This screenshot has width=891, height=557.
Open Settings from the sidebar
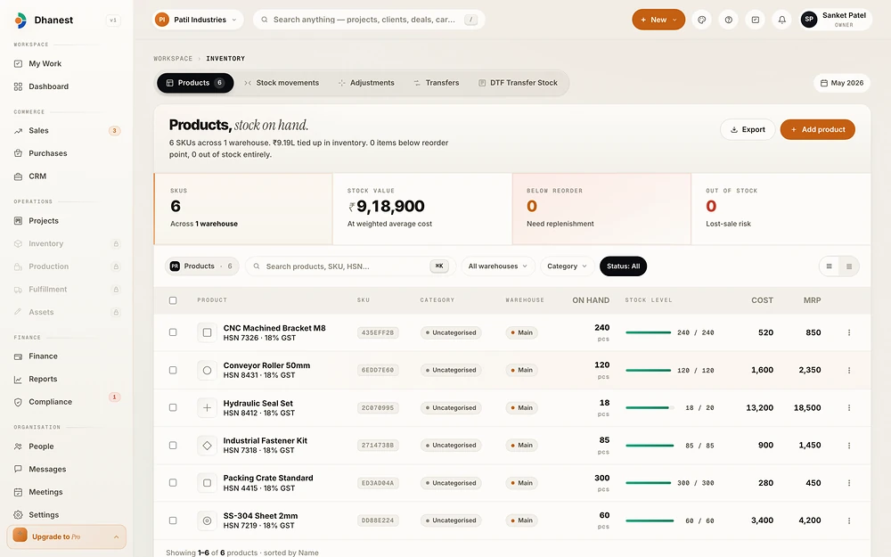(x=44, y=515)
